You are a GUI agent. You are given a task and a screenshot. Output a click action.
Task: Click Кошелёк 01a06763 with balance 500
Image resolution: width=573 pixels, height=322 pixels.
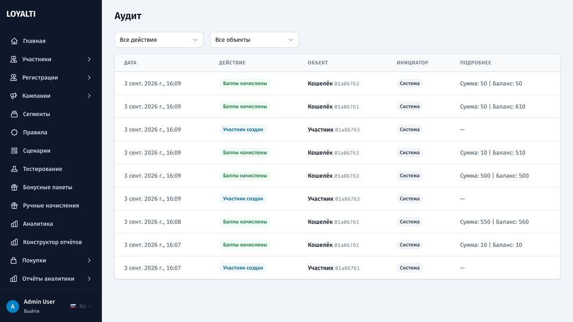[333, 175]
